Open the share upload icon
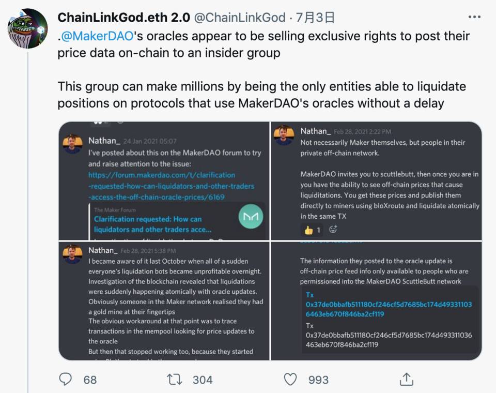This screenshot has height=393, width=496. [x=407, y=379]
